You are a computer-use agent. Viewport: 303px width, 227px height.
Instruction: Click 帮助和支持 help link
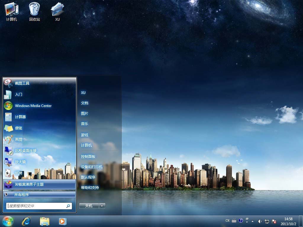[x=90, y=188]
